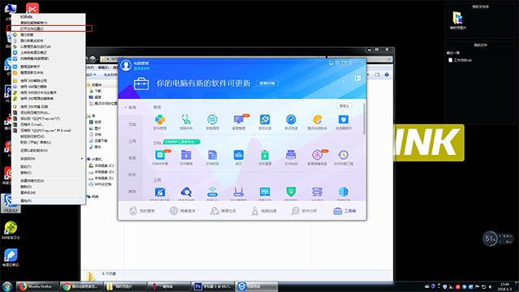
Task: Open the green shield download tool
Action: [x=291, y=192]
